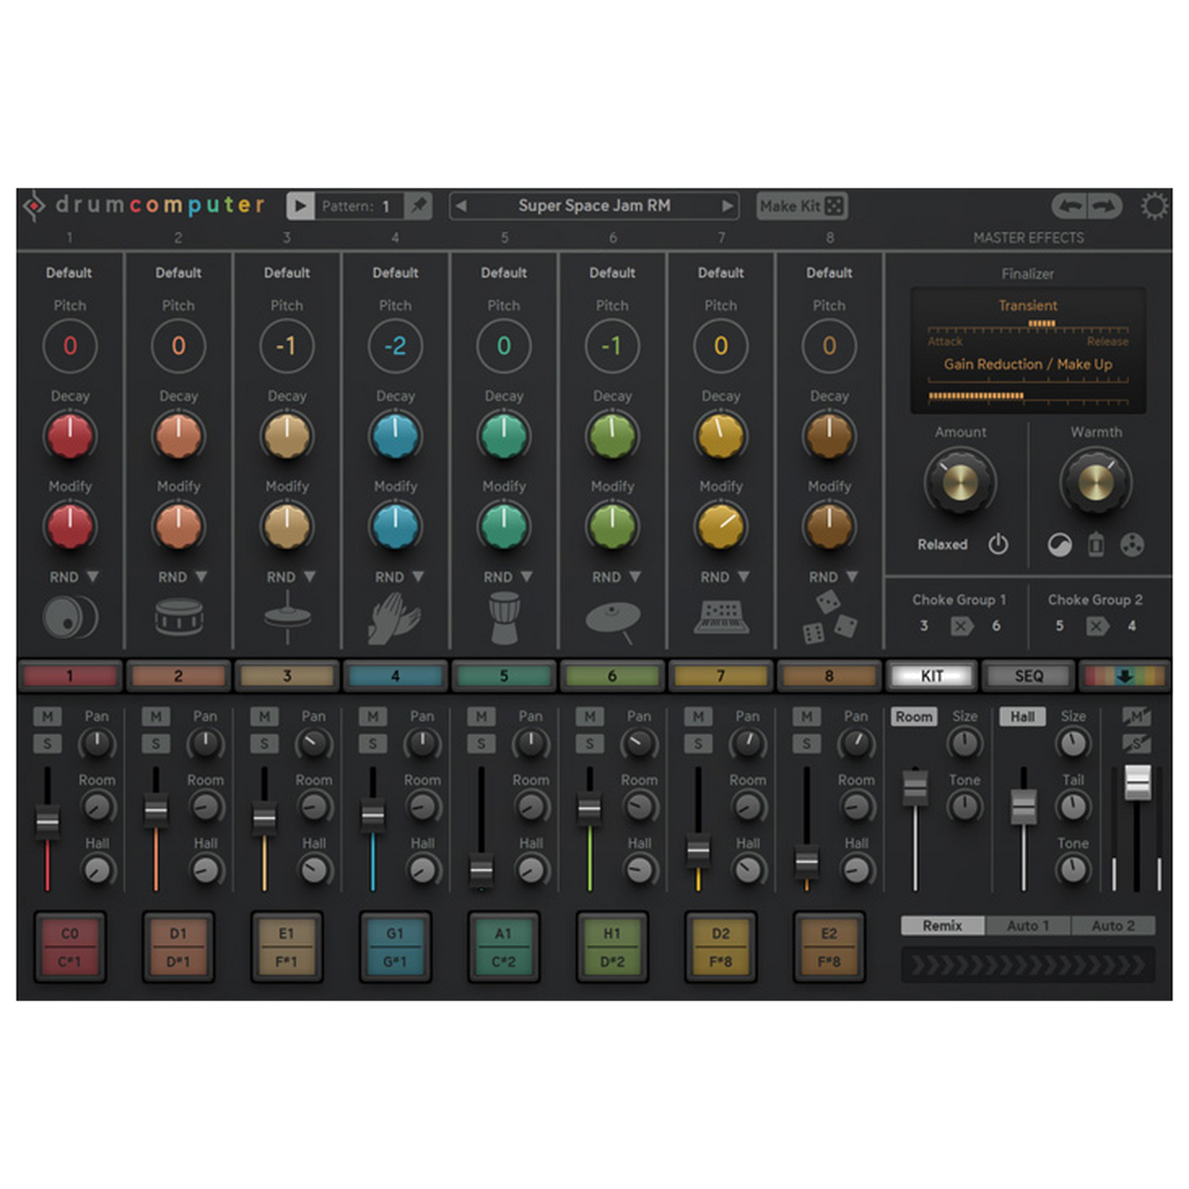Toggle the master mute button
1189x1189 pixels.
click(x=1136, y=717)
